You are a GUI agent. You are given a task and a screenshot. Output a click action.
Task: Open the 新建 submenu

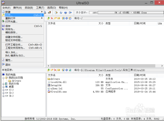pos(23,12)
